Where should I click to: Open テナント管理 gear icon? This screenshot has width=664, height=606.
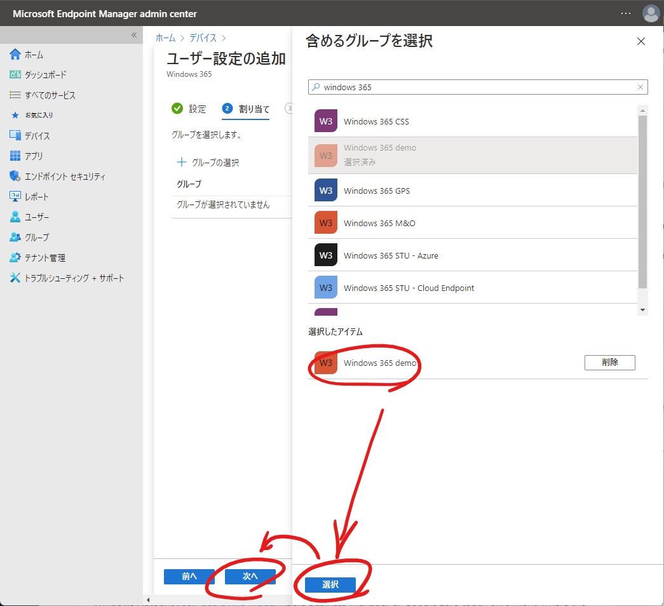pyautogui.click(x=15, y=257)
